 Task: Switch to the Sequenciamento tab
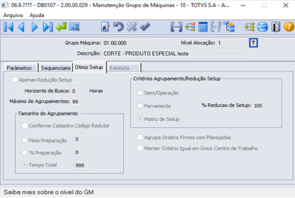pyautogui.click(x=56, y=68)
